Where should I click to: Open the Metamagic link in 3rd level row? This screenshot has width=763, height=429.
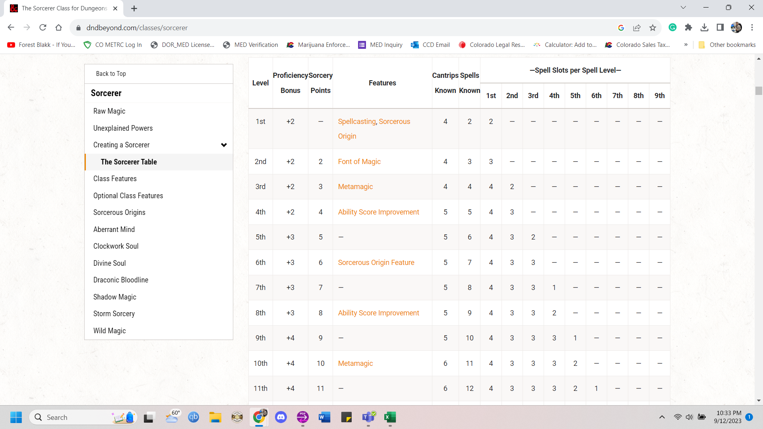click(x=355, y=187)
